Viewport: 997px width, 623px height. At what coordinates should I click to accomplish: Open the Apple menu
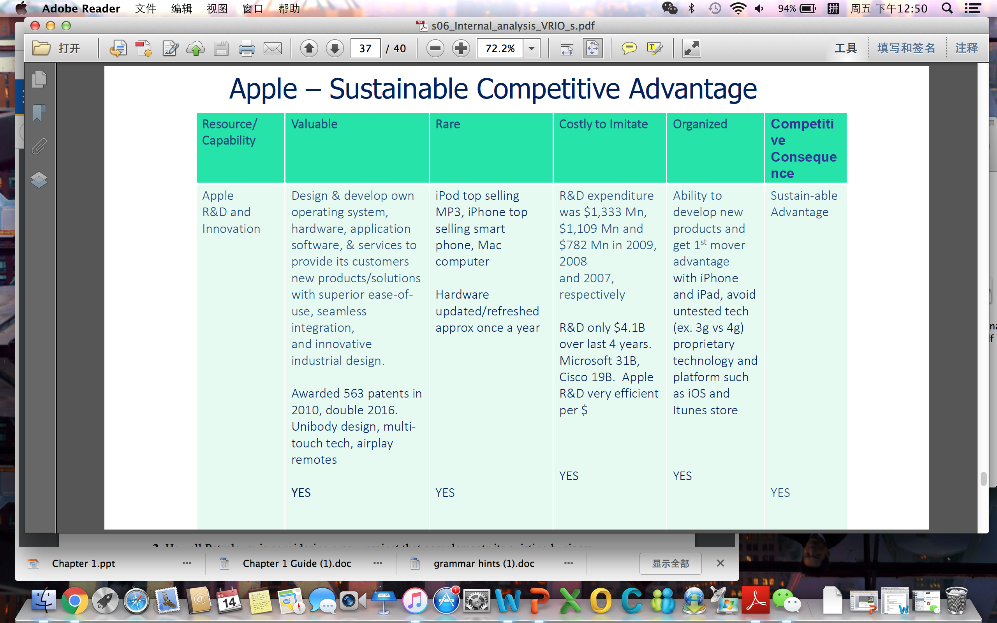pyautogui.click(x=21, y=8)
